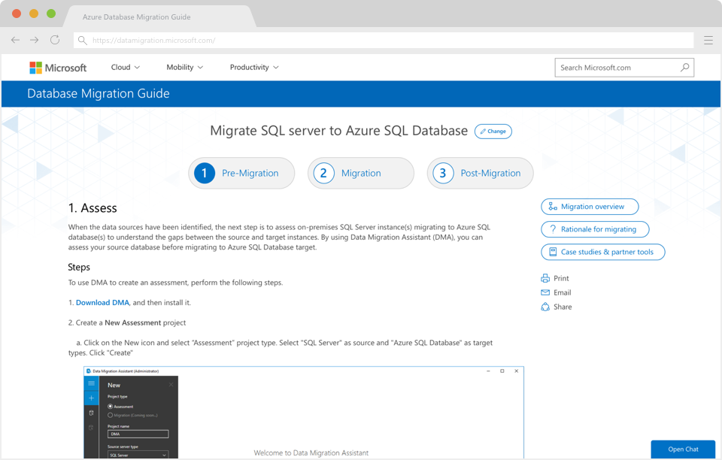Click the browser back arrow

click(15, 40)
